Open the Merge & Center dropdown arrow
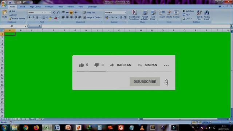 click(x=102, y=17)
